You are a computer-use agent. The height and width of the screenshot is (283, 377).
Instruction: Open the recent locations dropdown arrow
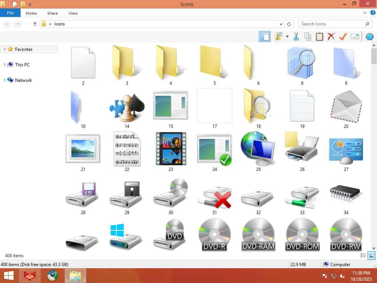pos(27,24)
